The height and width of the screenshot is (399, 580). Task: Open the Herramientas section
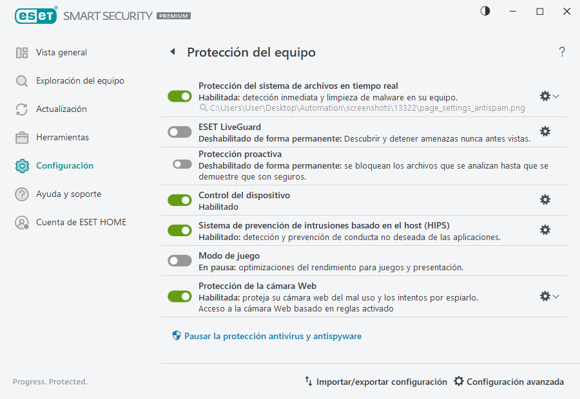point(61,137)
